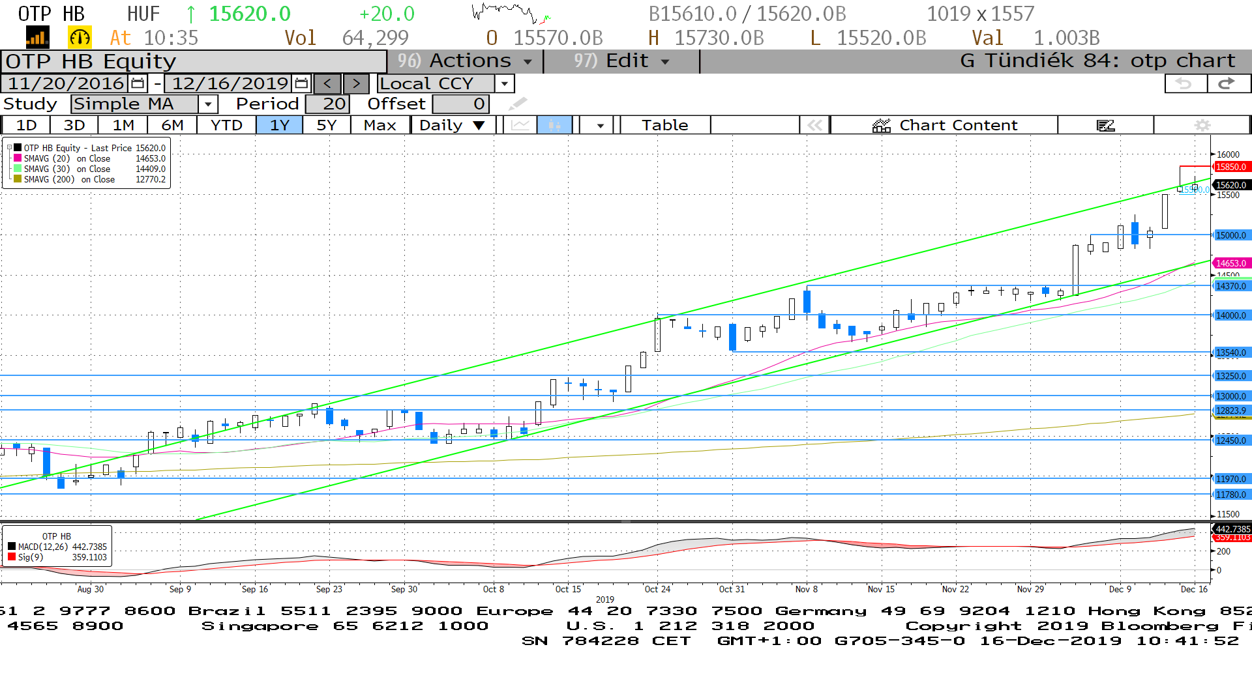Toggle candlestick chart style
Image resolution: width=1252 pixels, height=677 pixels.
point(554,125)
